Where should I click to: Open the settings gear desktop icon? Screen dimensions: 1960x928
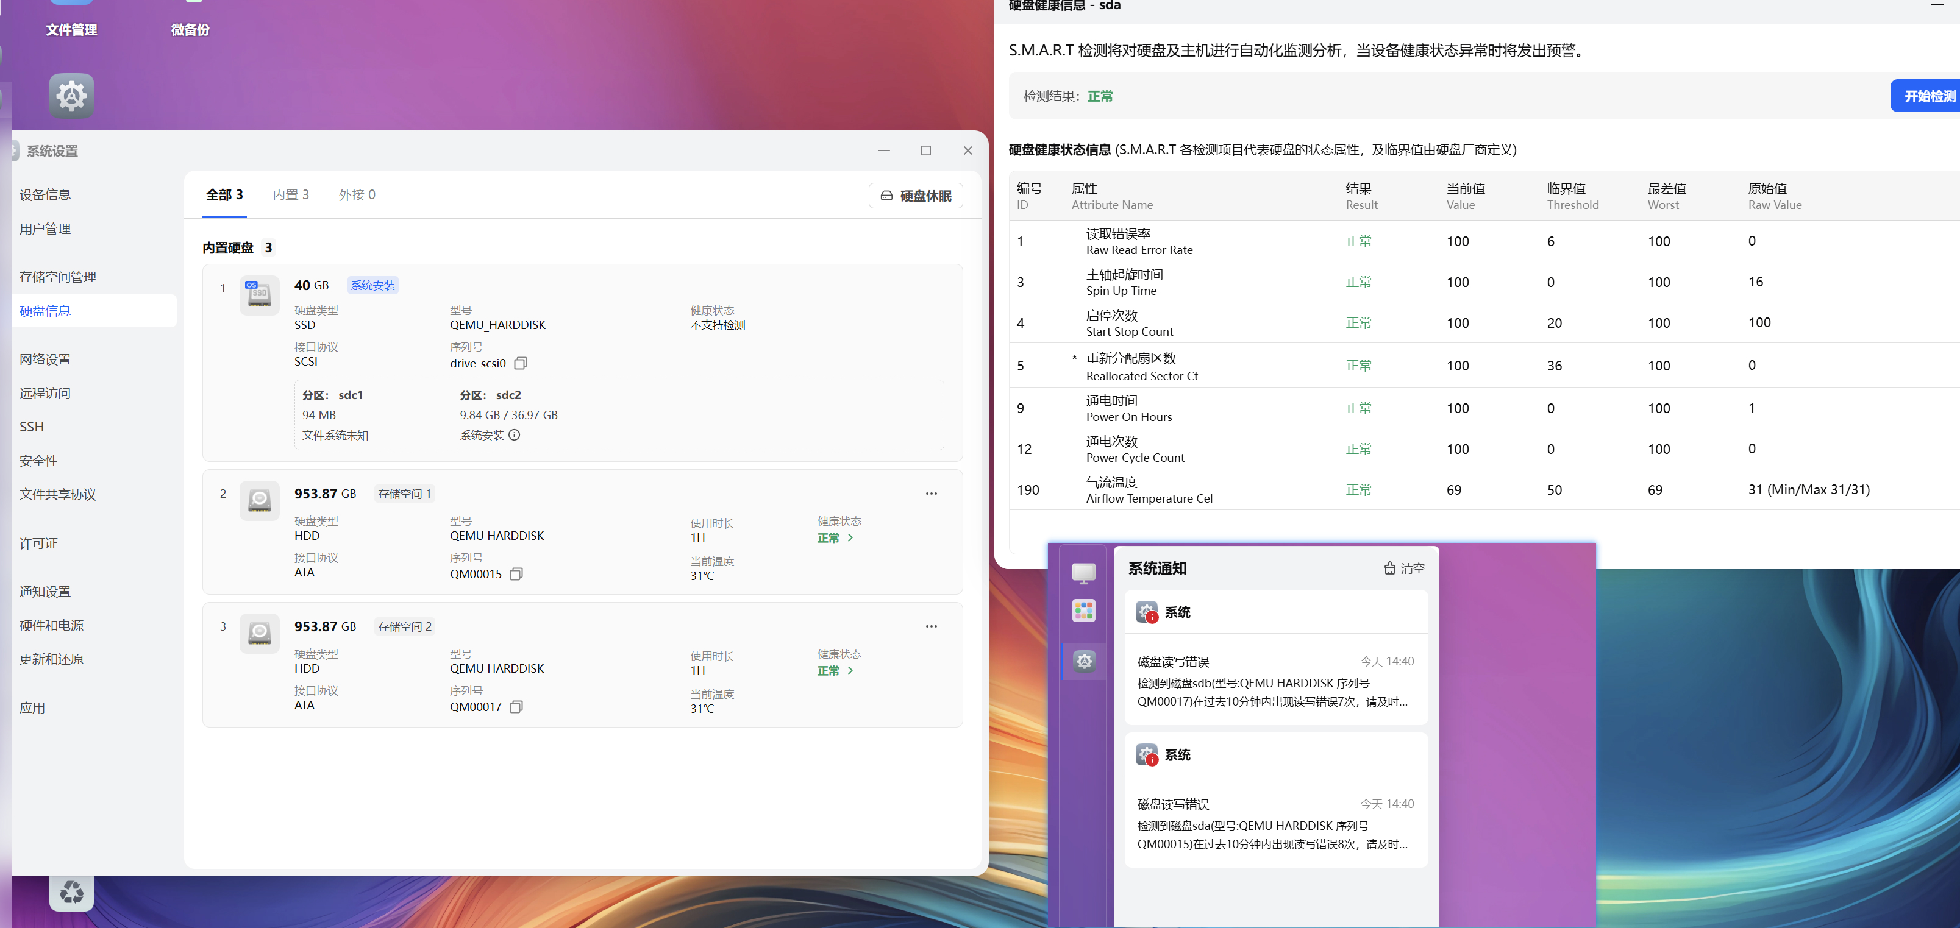71,96
